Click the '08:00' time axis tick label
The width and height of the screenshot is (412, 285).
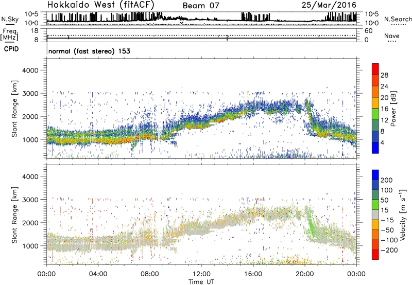[149, 274]
